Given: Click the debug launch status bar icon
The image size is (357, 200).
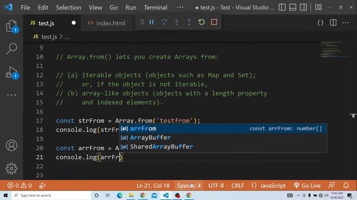Looking at the screenshot, I should (x=42, y=186).
